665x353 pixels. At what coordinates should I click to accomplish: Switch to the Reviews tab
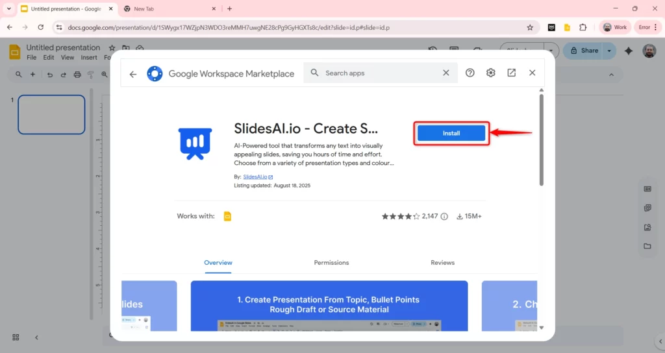(x=442, y=263)
